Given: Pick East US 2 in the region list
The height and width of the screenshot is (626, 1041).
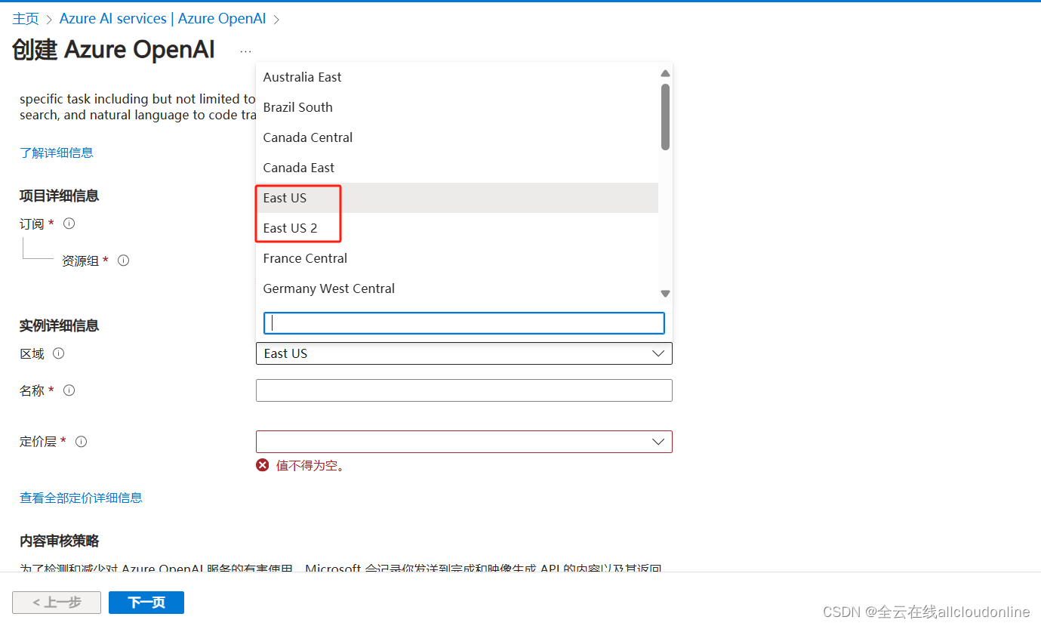Looking at the screenshot, I should 457,228.
